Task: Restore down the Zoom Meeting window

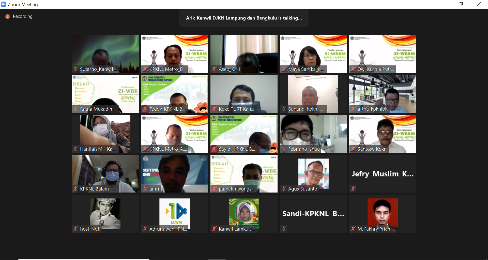Action: [461, 4]
